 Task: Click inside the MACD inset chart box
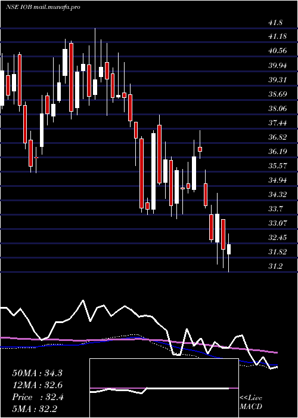pos(164,388)
